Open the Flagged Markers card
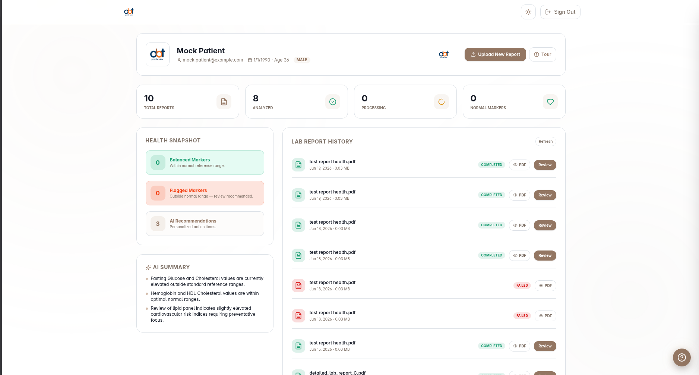The width and height of the screenshot is (699, 375). point(205,193)
